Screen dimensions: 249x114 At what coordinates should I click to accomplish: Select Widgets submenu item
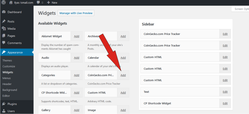click(x=8, y=72)
